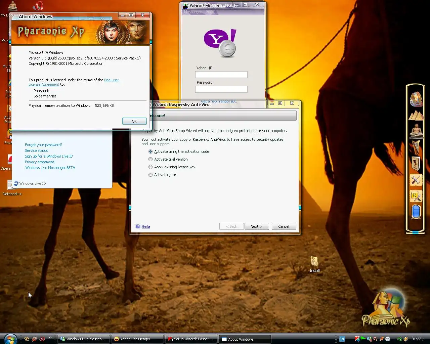Screen dimensions: 430x344
Task: Click the Pharaonic Xp banner in About Windows
Action: point(81,32)
